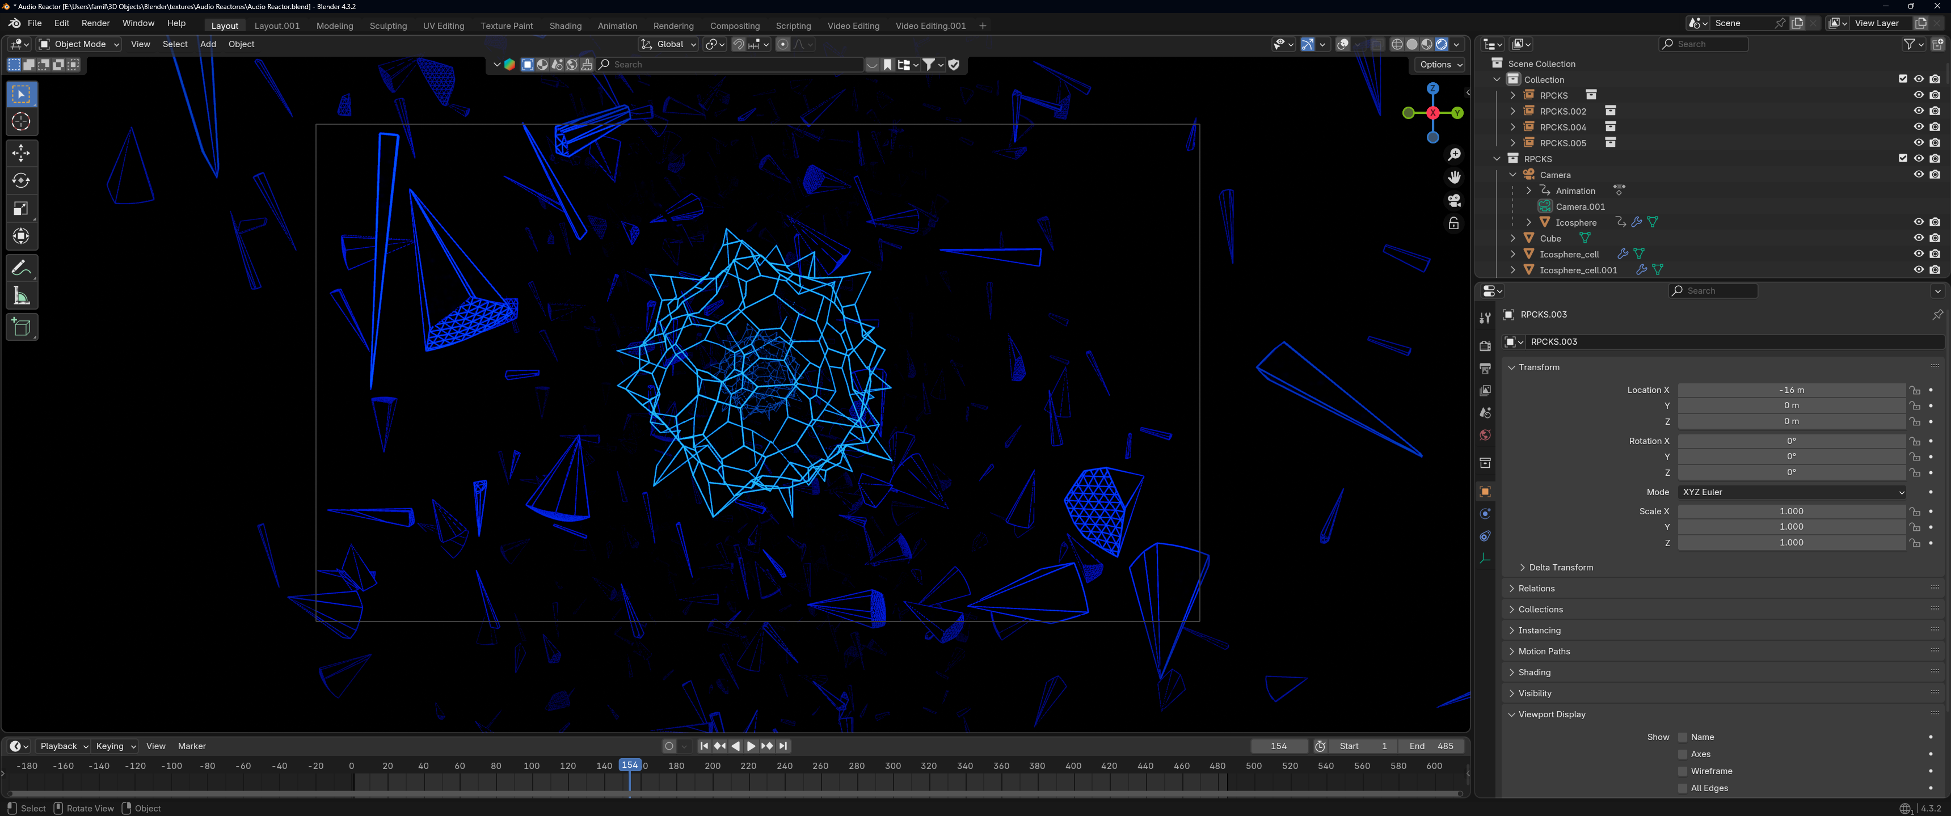Expand the Delta Transform section
Image resolution: width=1951 pixels, height=816 pixels.
[1560, 568]
